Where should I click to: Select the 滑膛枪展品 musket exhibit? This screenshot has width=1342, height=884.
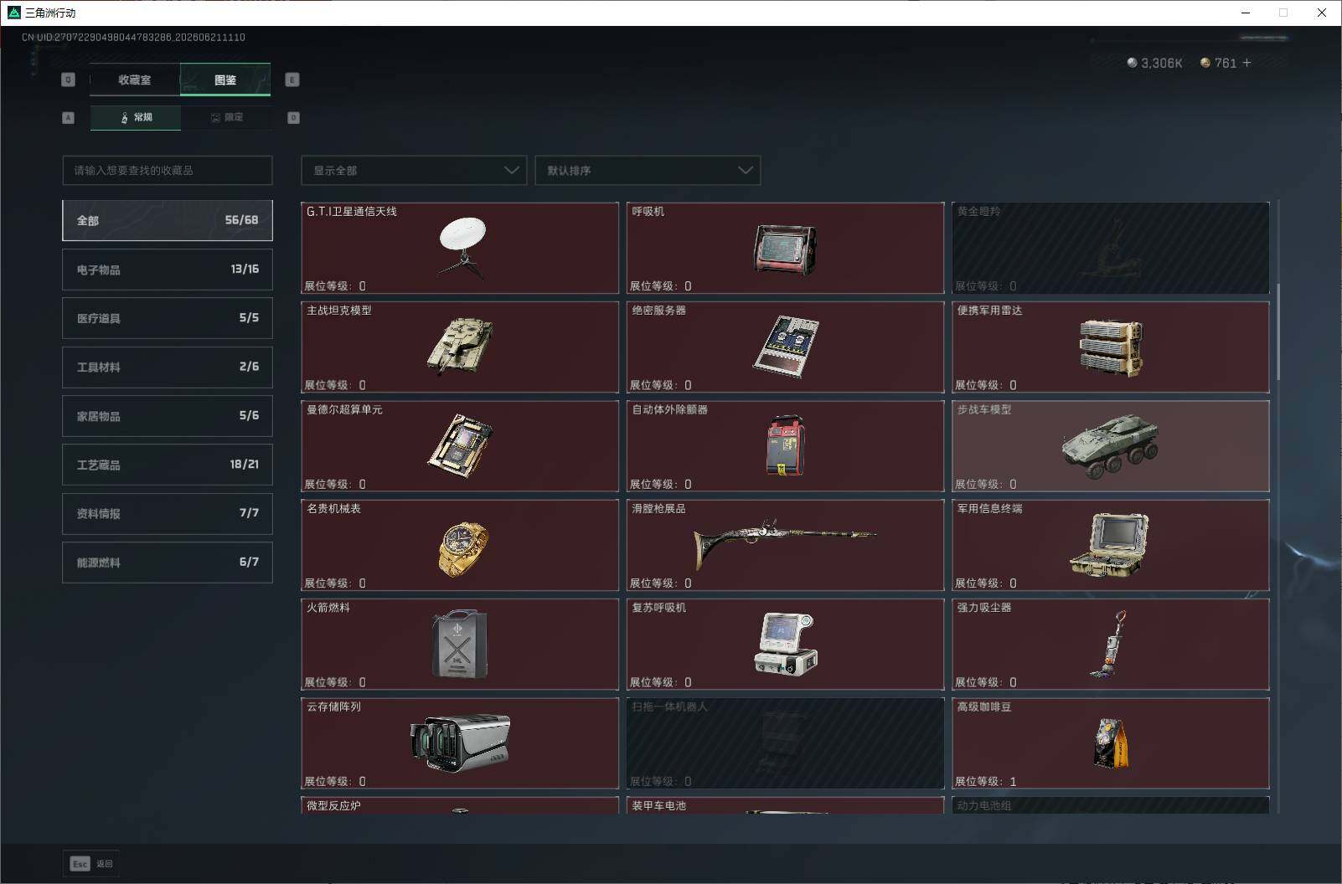coord(785,545)
